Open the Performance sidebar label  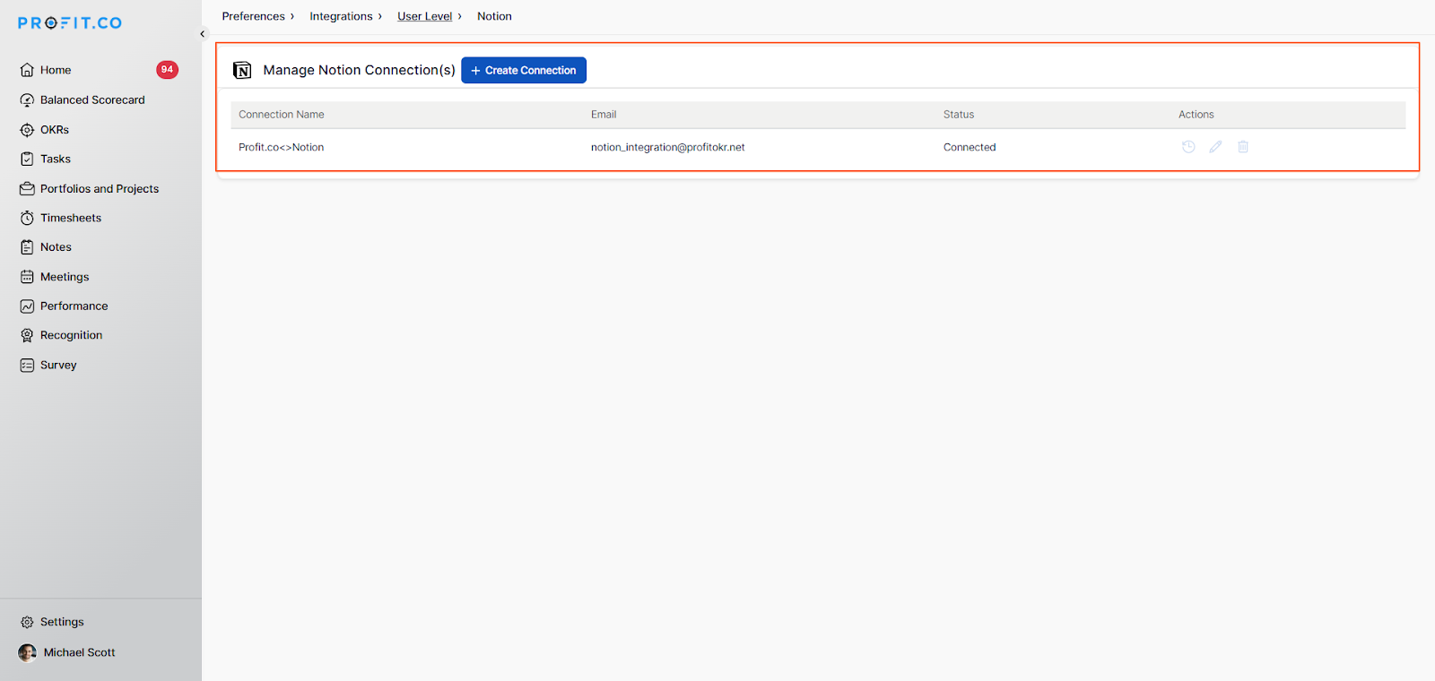[74, 306]
